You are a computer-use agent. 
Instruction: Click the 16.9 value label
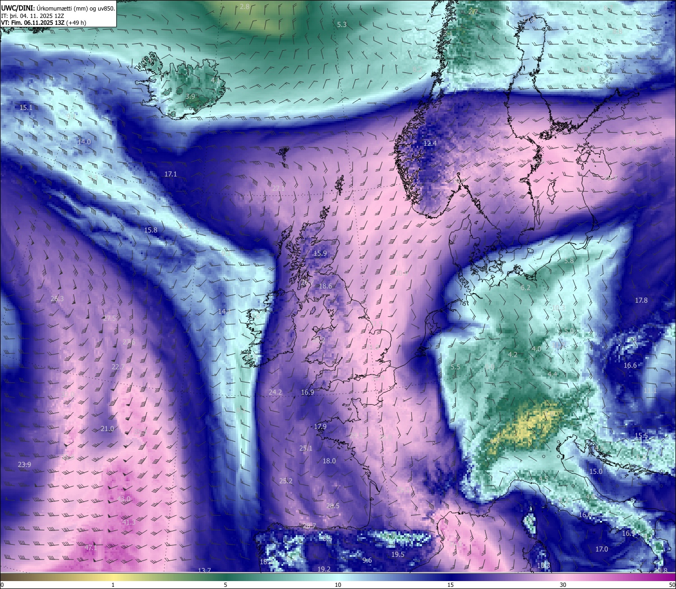tap(307, 392)
